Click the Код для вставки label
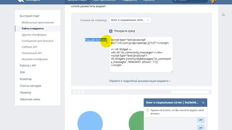 (x=96, y=40)
